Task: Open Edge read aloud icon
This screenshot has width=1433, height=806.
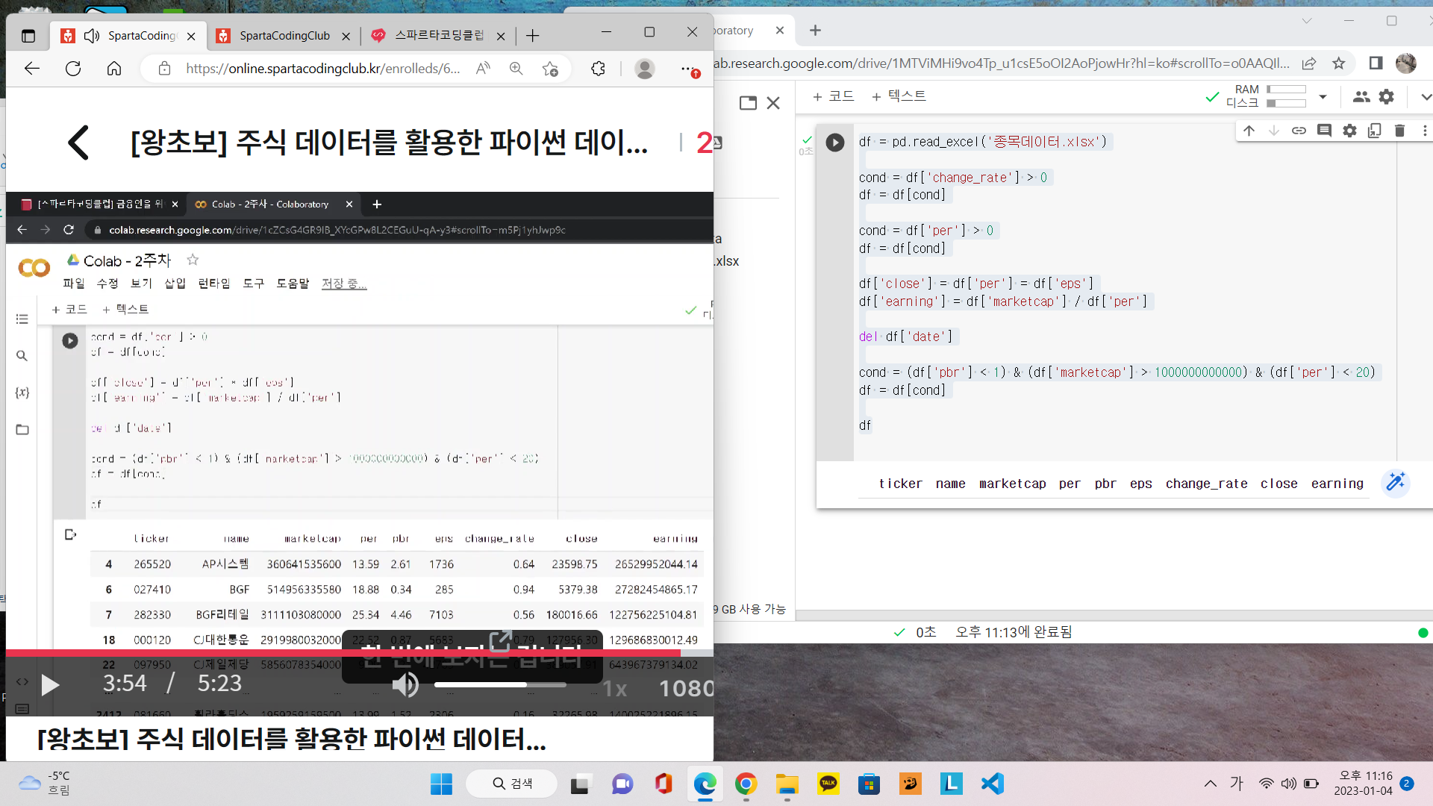Action: (484, 69)
